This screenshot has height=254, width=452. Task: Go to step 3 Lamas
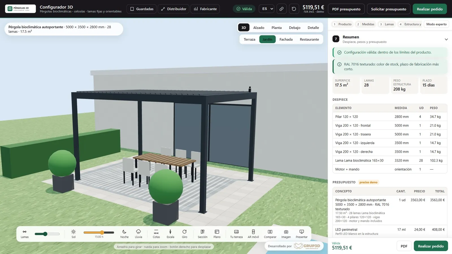click(x=387, y=24)
